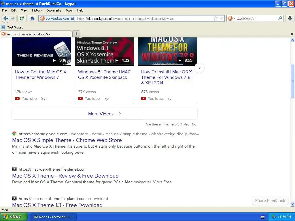The width and height of the screenshot is (295, 221).
Task: Click the YouTube logo on the 9yr video card
Action: (17, 98)
